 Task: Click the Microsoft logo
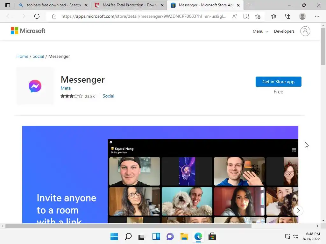click(28, 31)
